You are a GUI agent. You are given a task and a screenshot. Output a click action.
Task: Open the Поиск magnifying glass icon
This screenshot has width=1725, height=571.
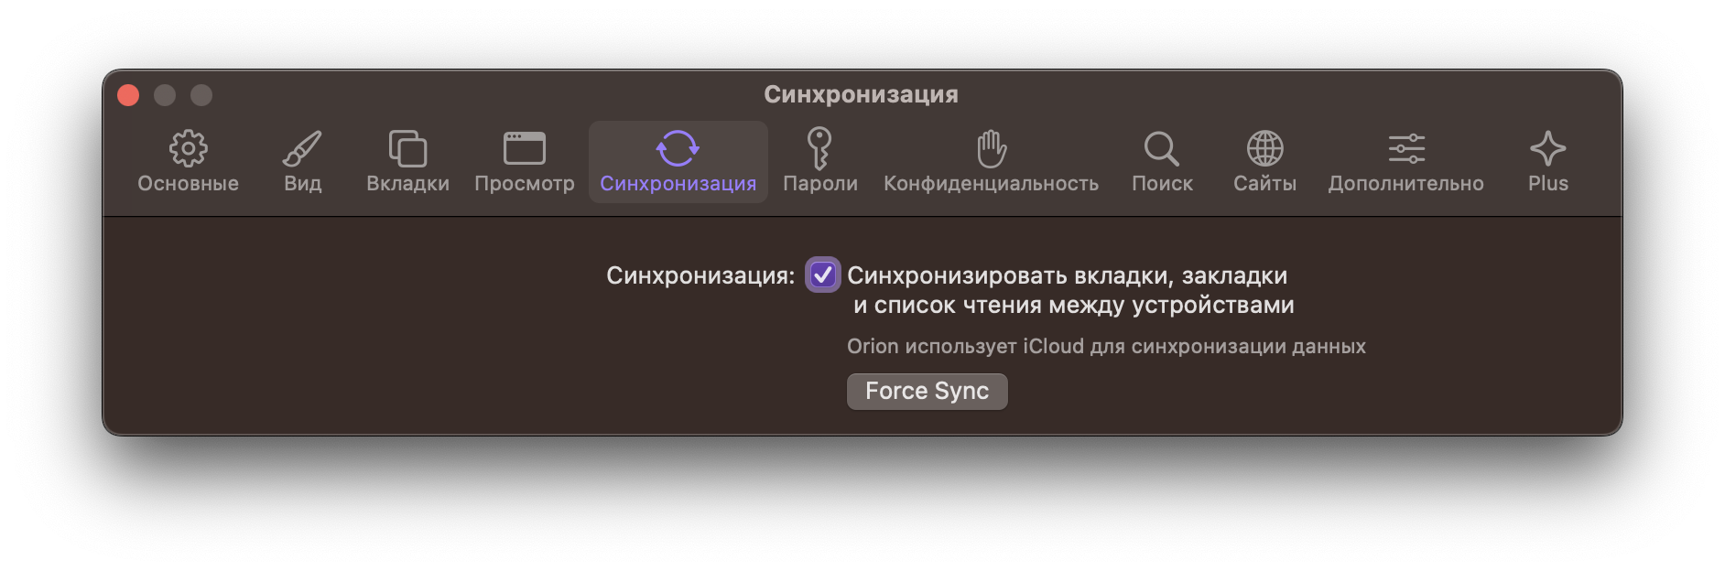click(1161, 148)
